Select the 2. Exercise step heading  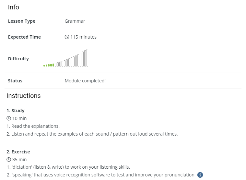tap(18, 152)
